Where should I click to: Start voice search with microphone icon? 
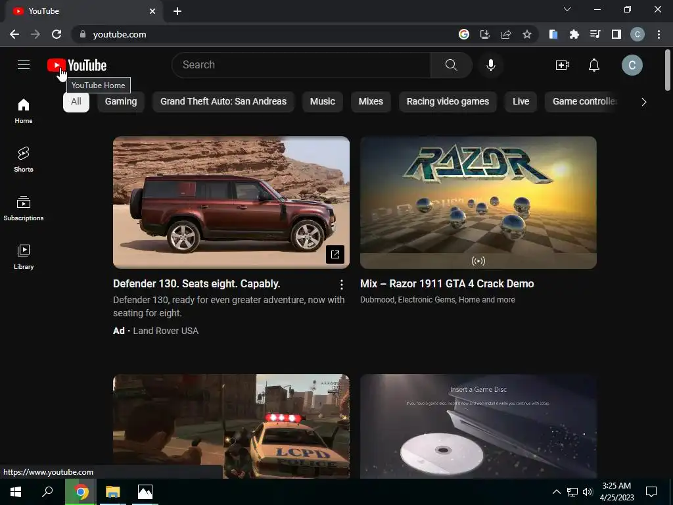[x=490, y=65]
